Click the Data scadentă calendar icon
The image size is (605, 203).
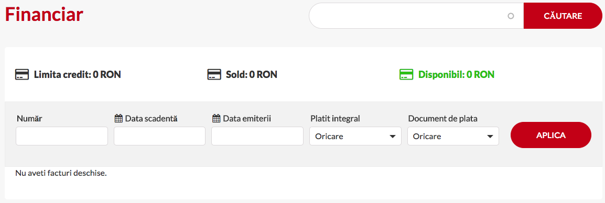coord(118,119)
